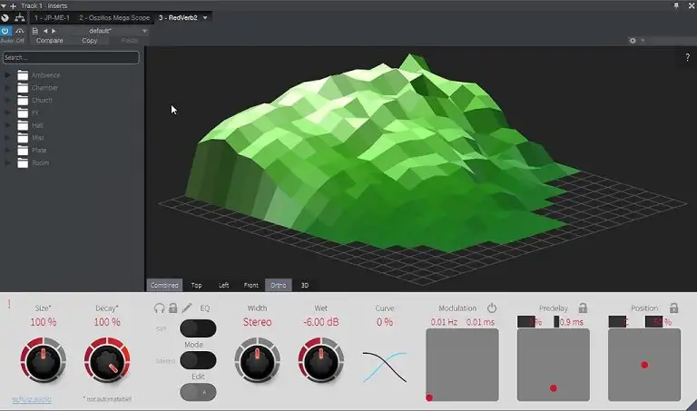The width and height of the screenshot is (697, 411).
Task: Click the Wet -6.00 dB value
Action: pos(321,322)
